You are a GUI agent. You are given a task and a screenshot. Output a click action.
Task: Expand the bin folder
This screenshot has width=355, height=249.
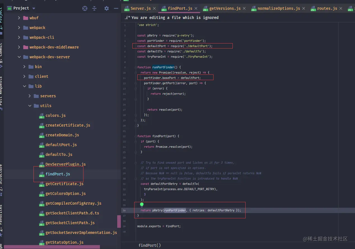[x=24, y=67]
